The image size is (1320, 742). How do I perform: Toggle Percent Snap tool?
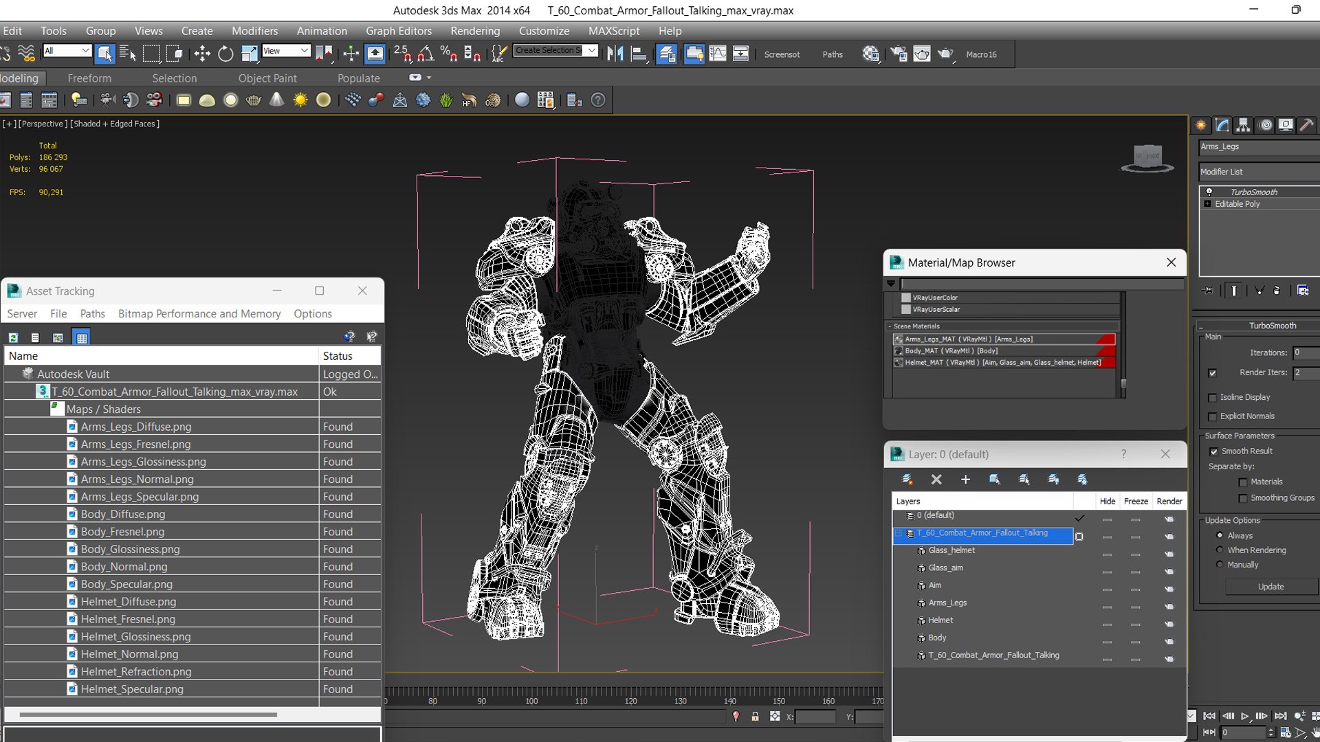[449, 54]
